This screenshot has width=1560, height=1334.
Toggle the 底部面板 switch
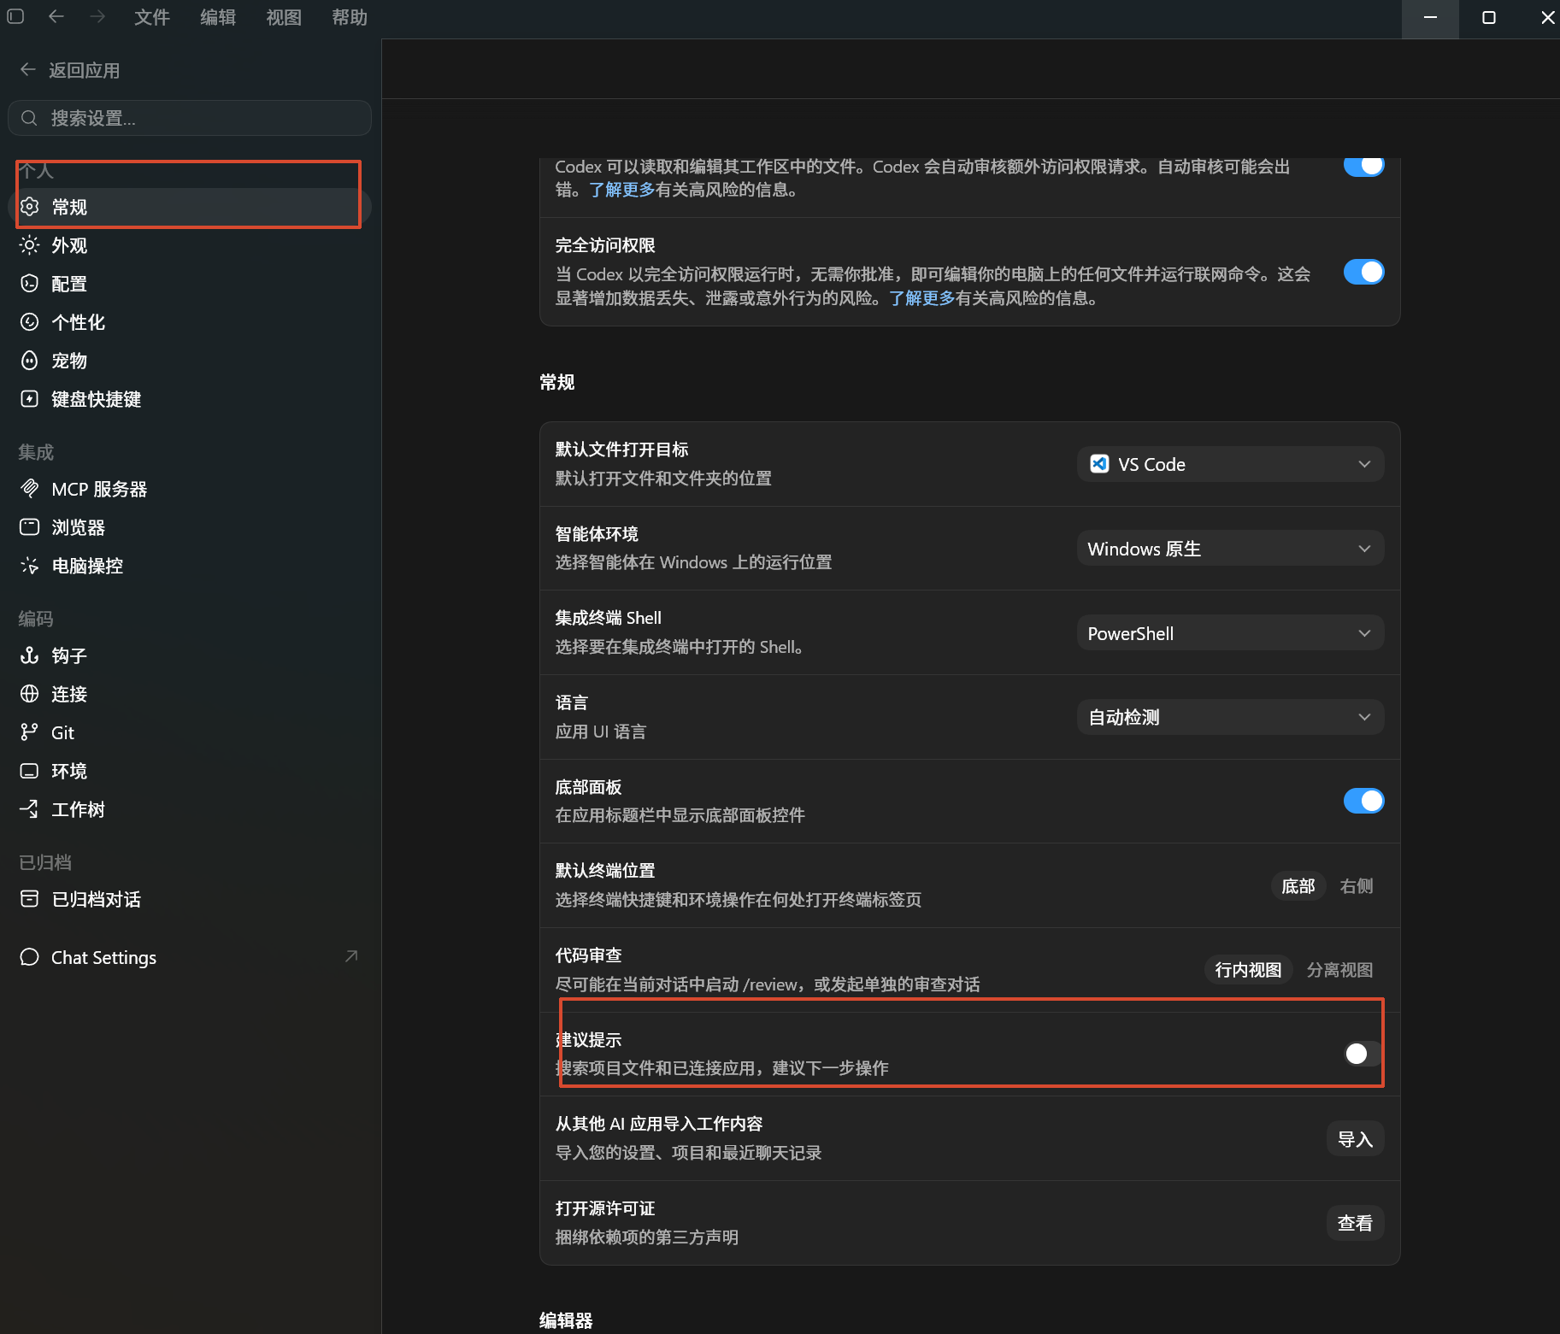(x=1363, y=801)
